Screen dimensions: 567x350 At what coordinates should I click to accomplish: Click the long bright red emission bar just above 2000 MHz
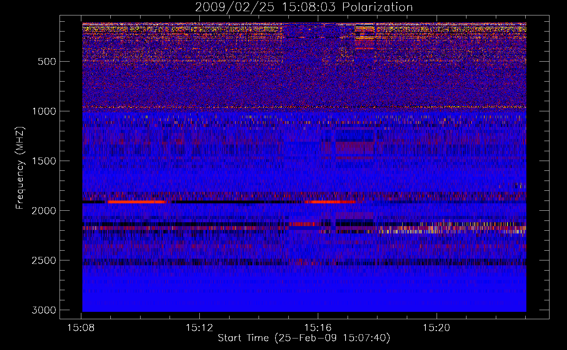tap(136, 202)
